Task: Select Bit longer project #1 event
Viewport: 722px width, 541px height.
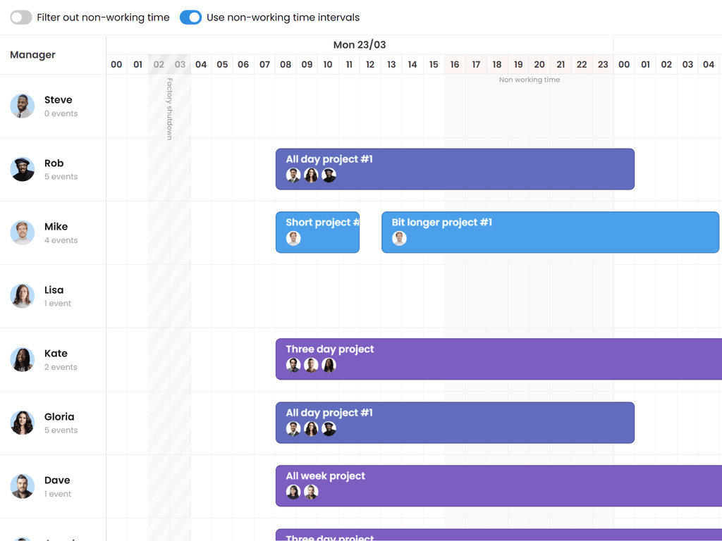Action: 550,232
